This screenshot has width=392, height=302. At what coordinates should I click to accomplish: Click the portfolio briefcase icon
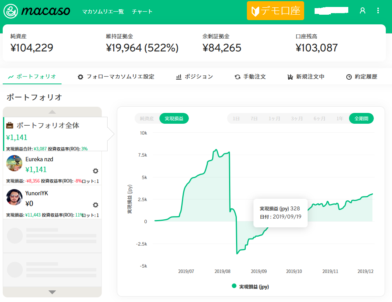[10, 126]
